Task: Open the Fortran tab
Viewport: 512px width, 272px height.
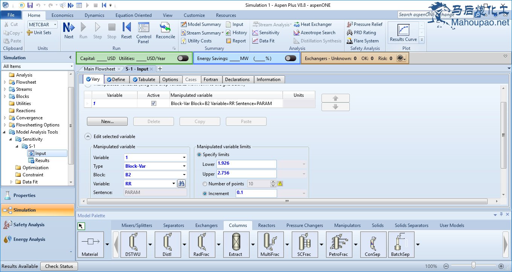Action: coord(211,80)
